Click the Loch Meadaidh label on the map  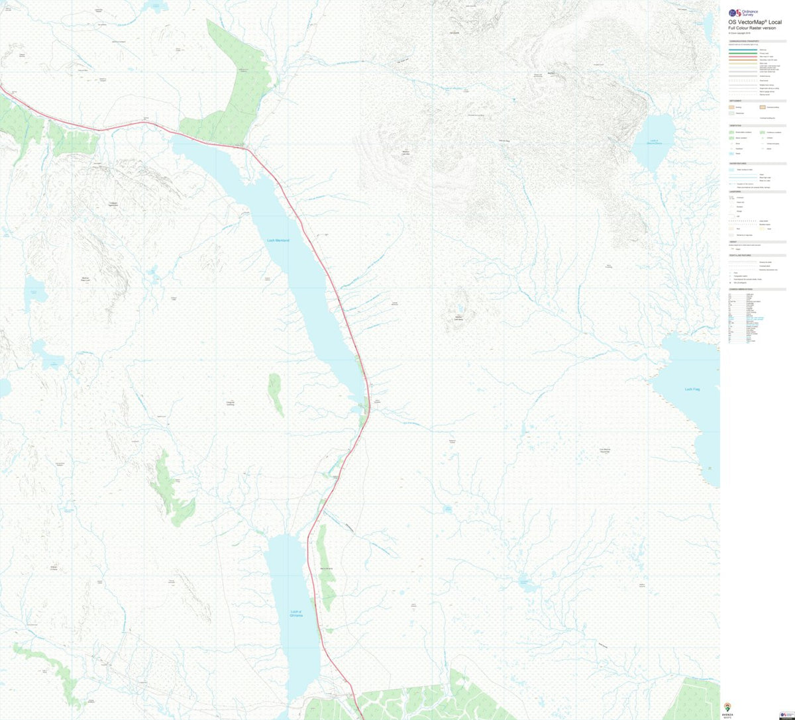278,239
